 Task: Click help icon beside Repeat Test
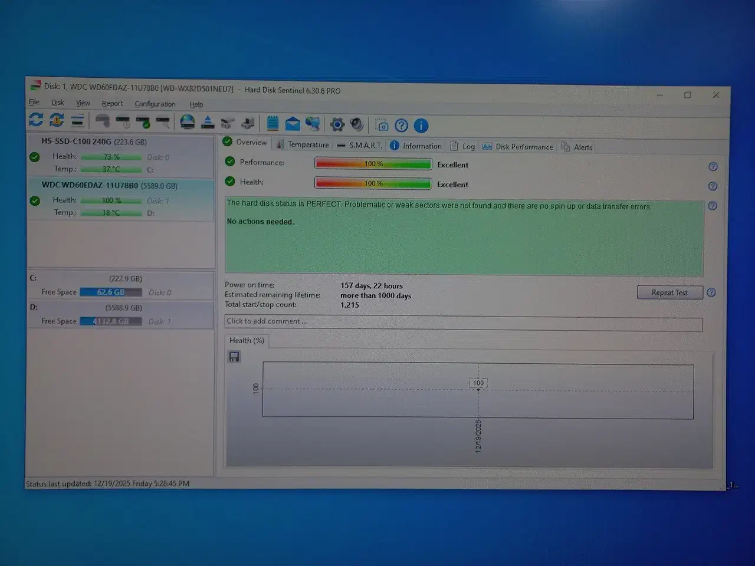tap(711, 292)
